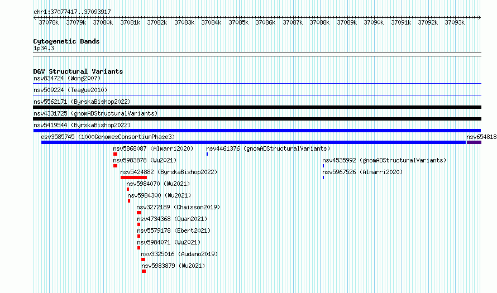Open nsv4331725 (gnomADStructuralVariants) label
Screen dimensions: 497x293
pos(95,113)
